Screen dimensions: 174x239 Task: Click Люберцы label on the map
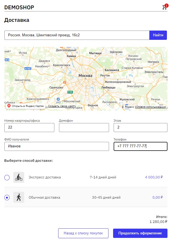point(108,88)
